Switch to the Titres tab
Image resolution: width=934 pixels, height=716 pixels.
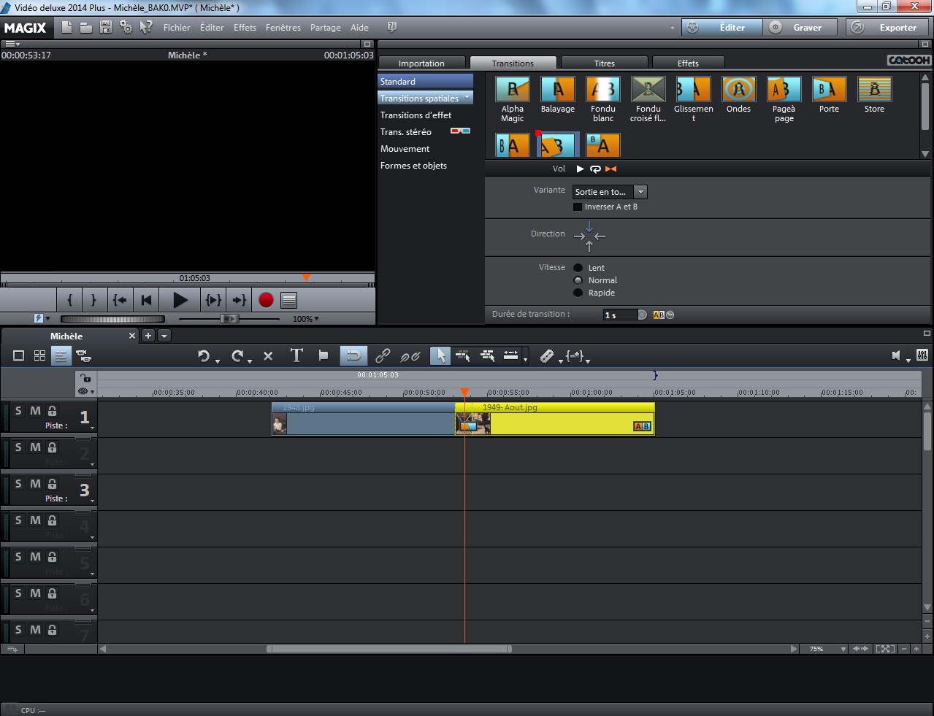coord(604,63)
